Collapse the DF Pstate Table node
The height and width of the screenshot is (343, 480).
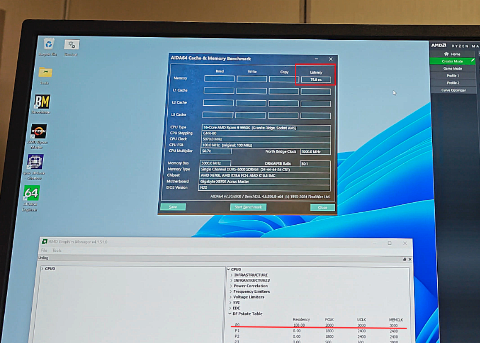point(230,314)
